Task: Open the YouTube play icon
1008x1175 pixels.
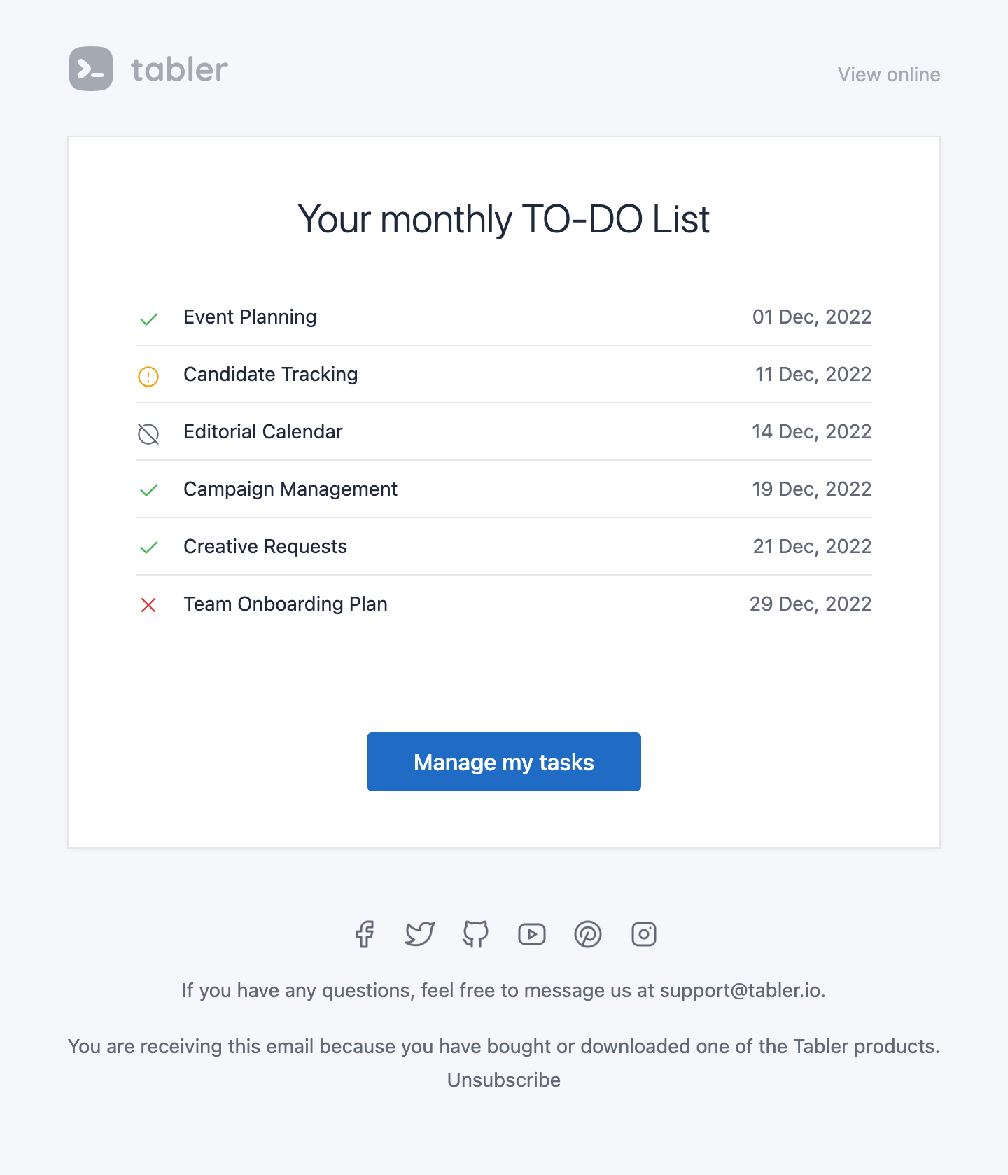Action: 532,934
